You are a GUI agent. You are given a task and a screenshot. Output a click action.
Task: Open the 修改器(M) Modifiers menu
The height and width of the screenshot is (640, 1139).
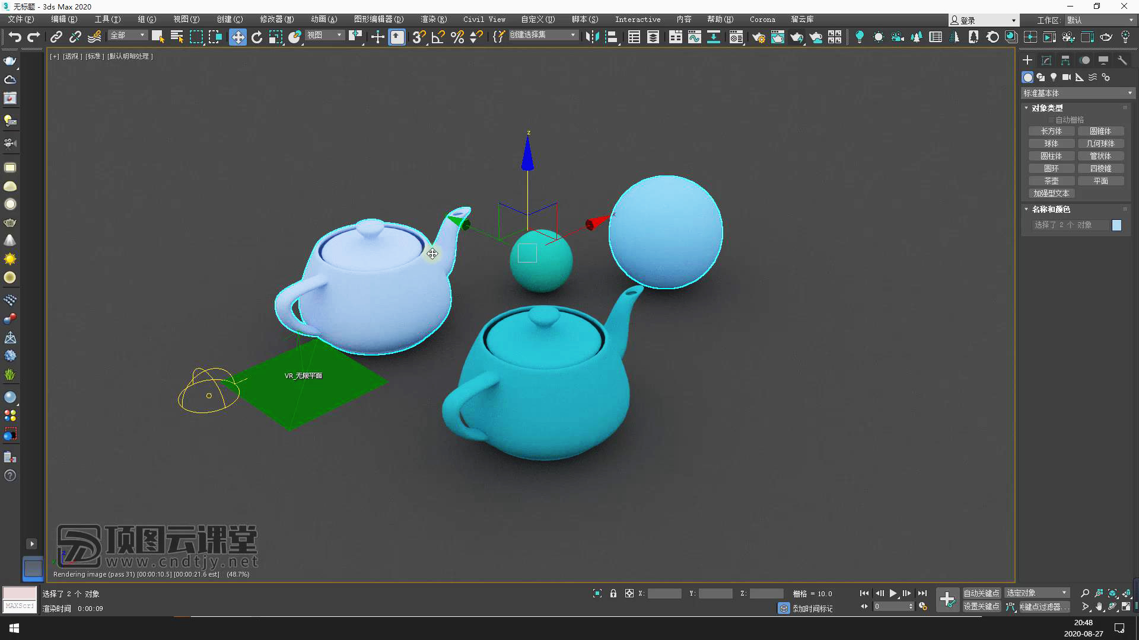tap(276, 20)
